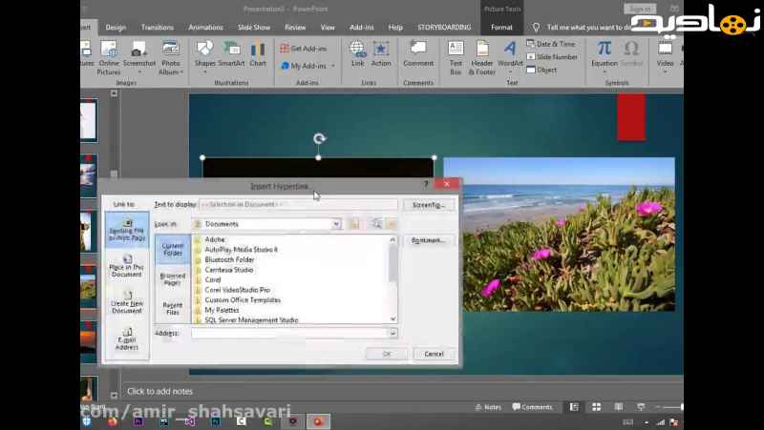Click the Object button in Text group
Image resolution: width=764 pixels, height=430 pixels.
coord(541,70)
